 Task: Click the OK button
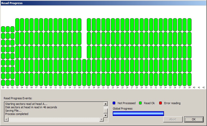(x=194, y=119)
